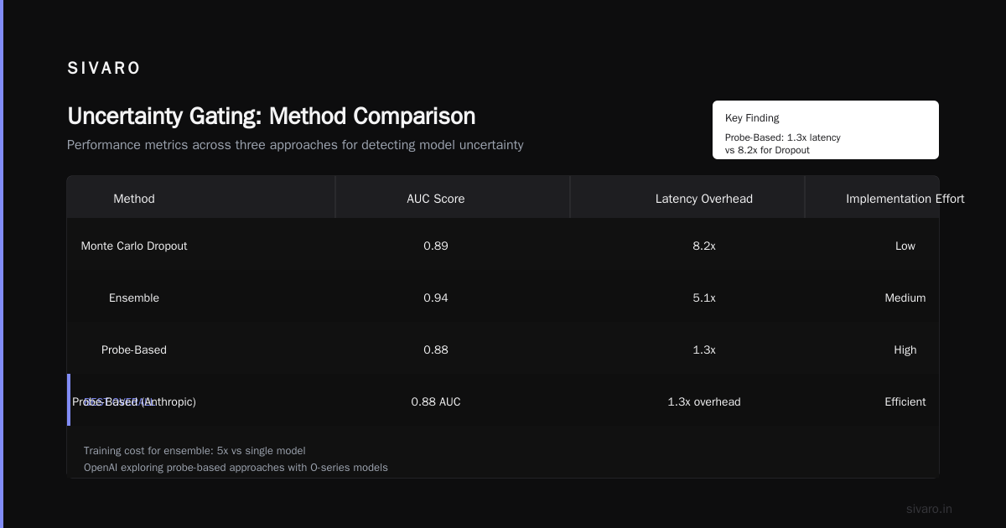Click the ensemble training cost footnote
This screenshot has height=528, width=1006.
click(194, 451)
